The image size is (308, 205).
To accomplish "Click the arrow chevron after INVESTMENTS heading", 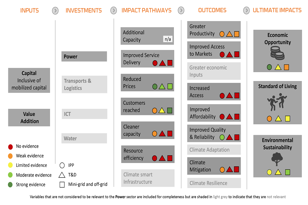I will [114, 11].
